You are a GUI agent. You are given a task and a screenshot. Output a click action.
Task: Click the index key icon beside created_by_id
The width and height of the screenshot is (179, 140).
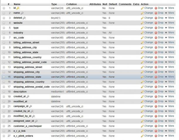tap(32, 111)
